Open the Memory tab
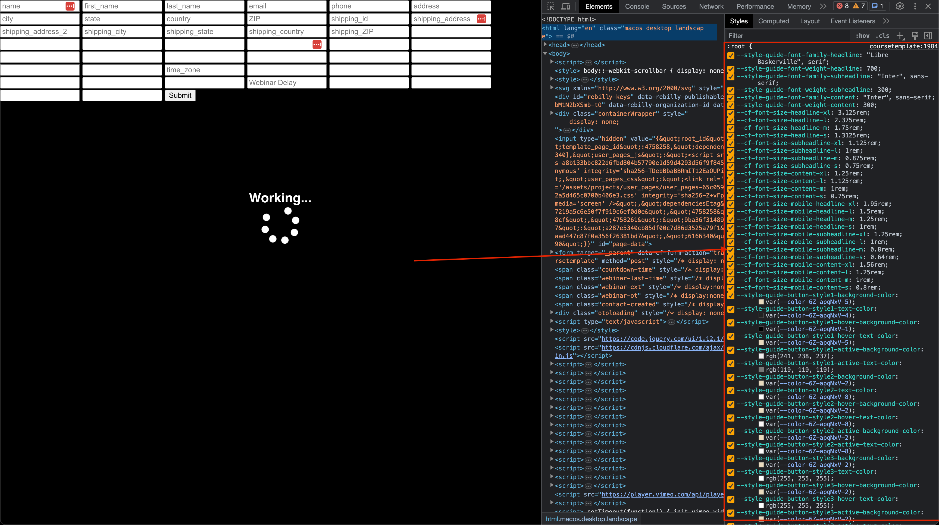 click(799, 6)
